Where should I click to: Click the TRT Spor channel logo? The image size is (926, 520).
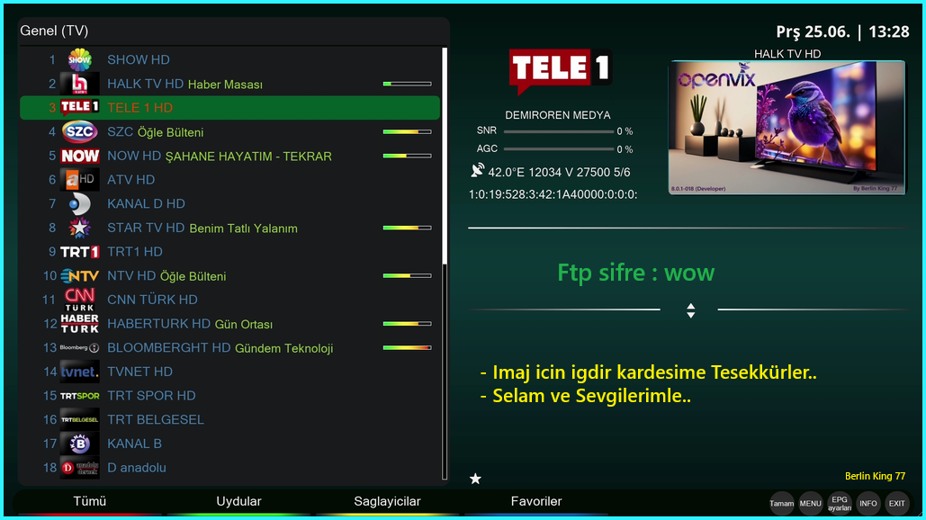pos(79,396)
